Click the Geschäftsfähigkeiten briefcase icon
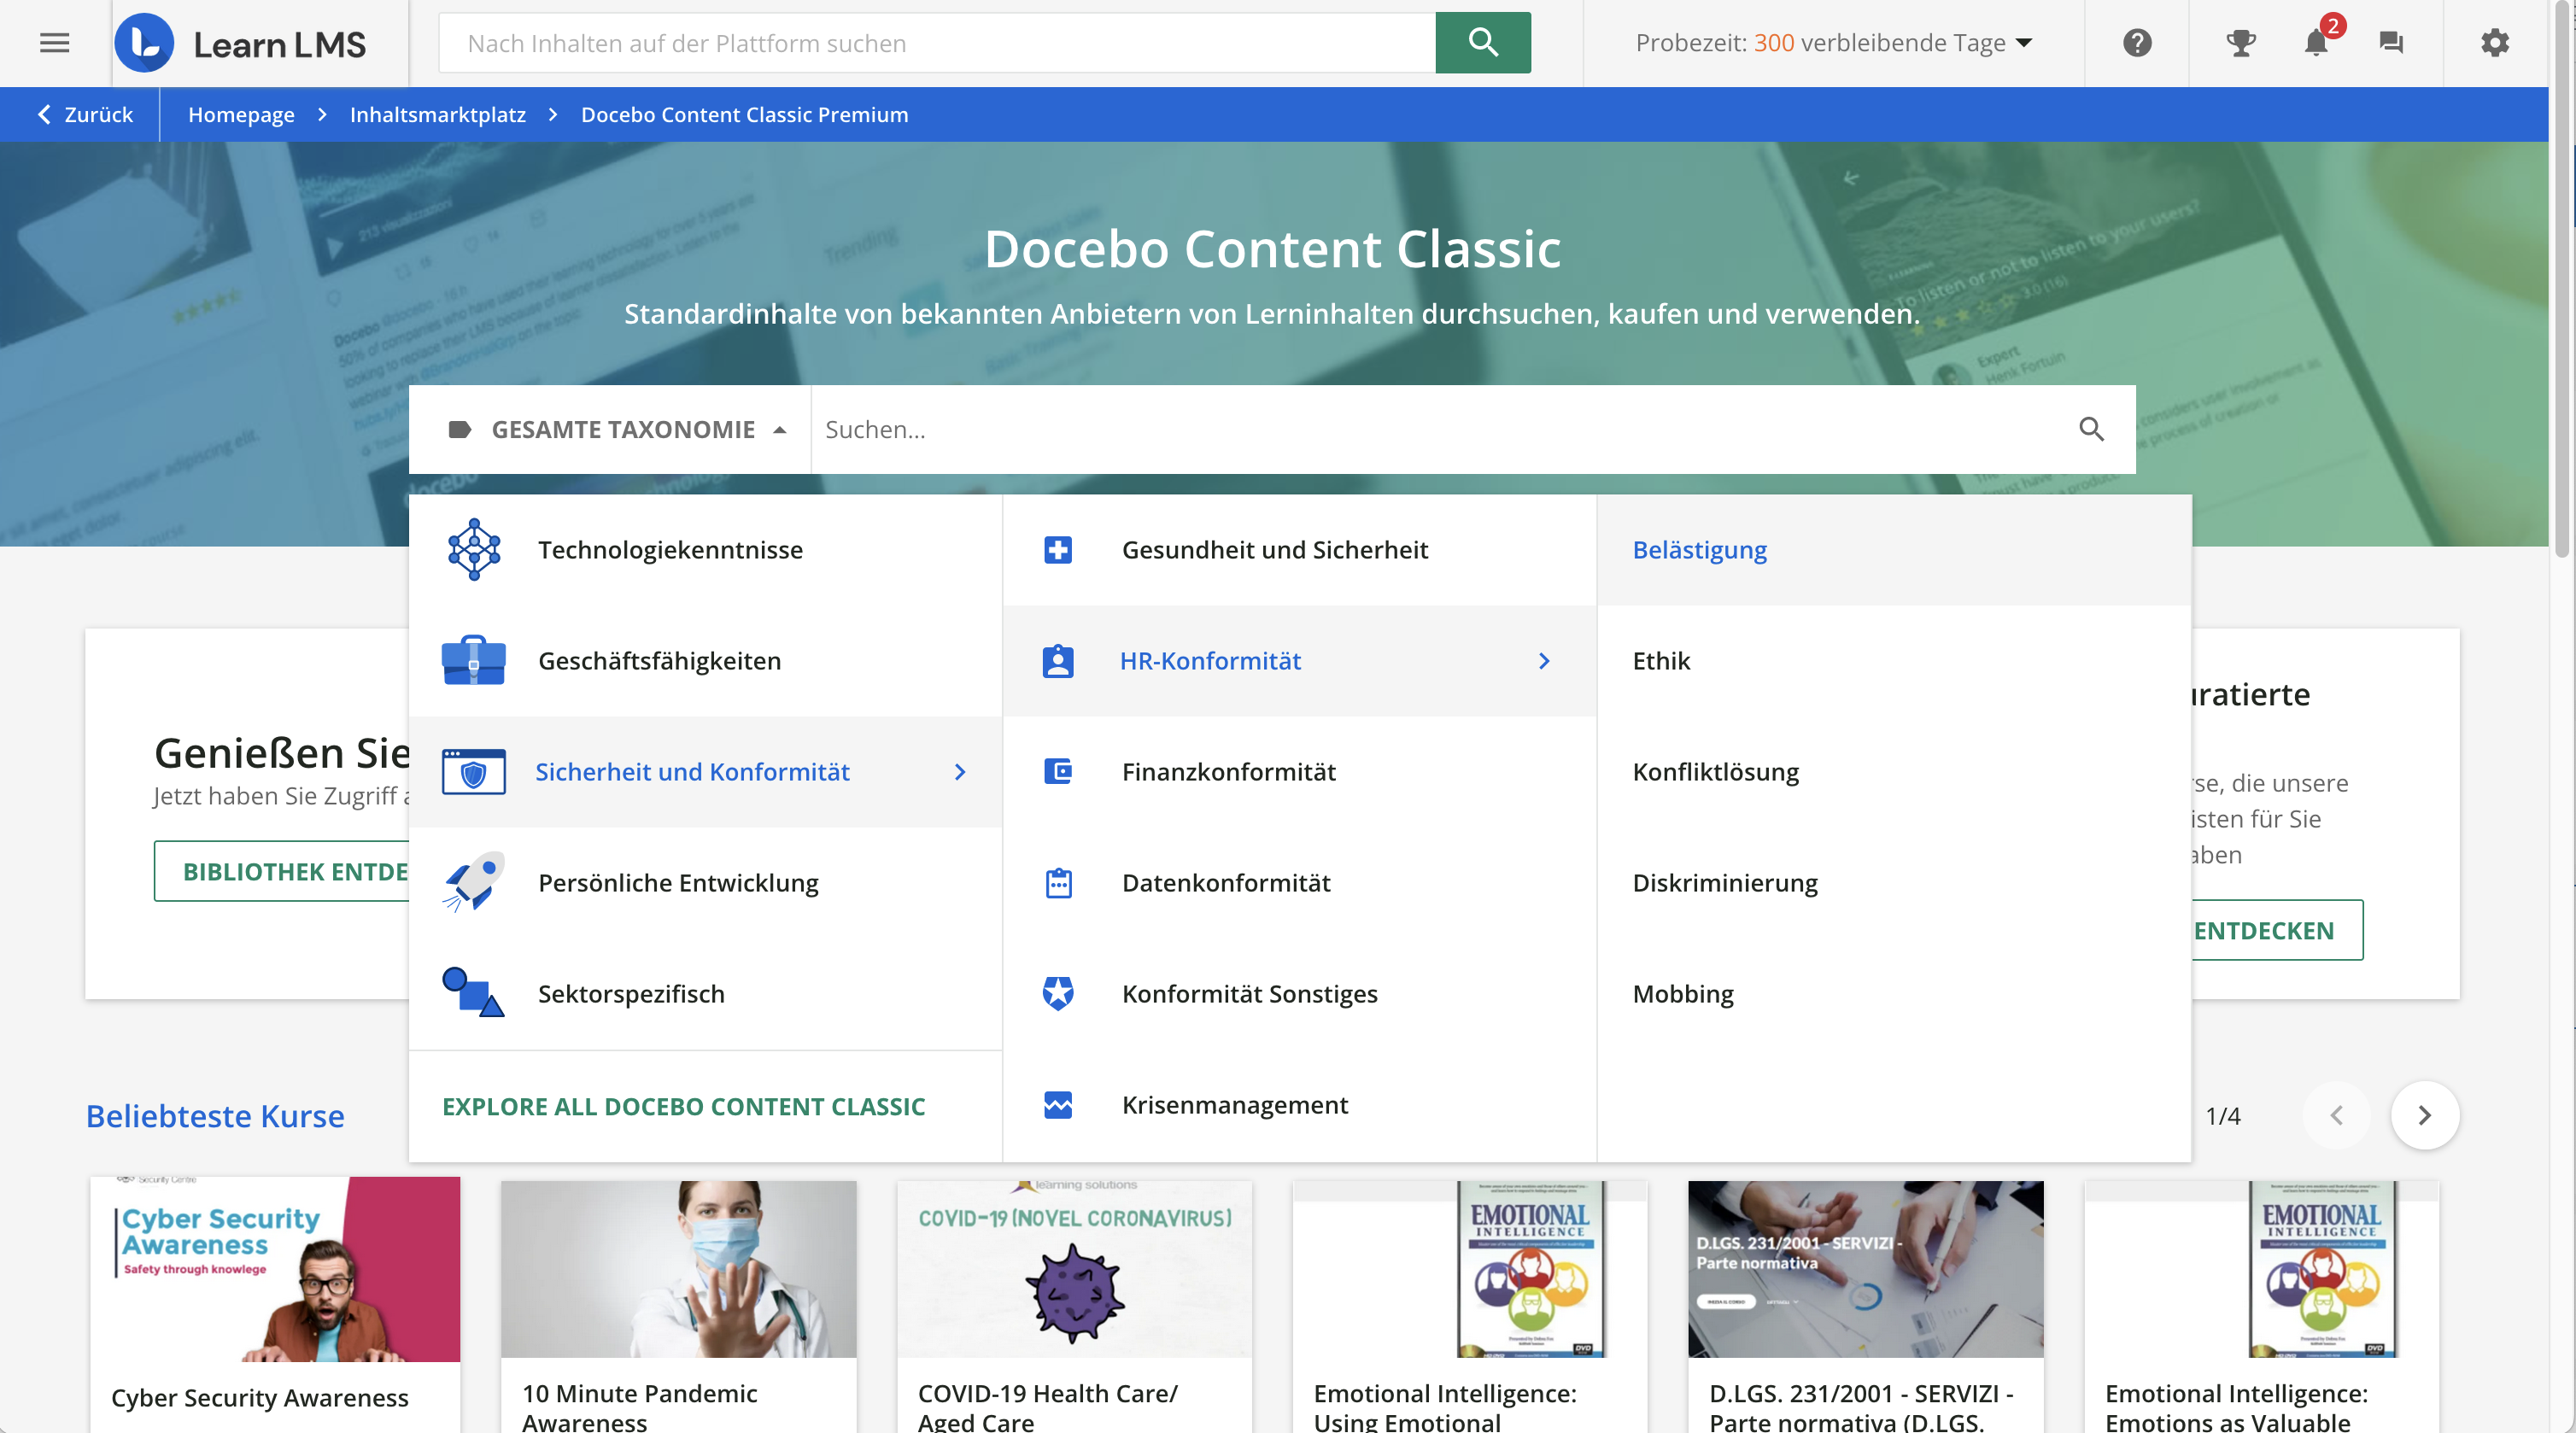The height and width of the screenshot is (1433, 2576). point(474,660)
